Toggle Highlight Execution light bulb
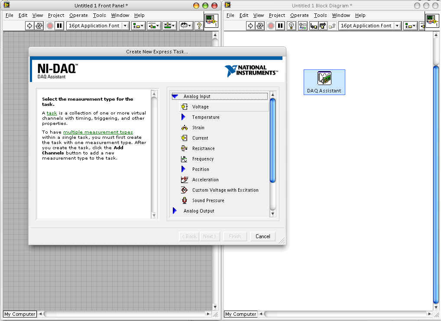 292,26
